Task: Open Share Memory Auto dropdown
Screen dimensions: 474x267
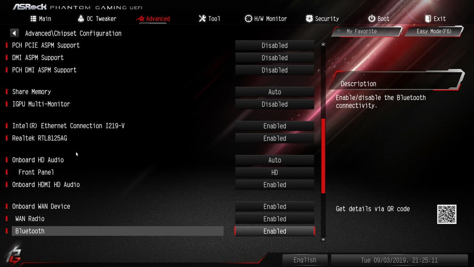Action: pos(274,92)
